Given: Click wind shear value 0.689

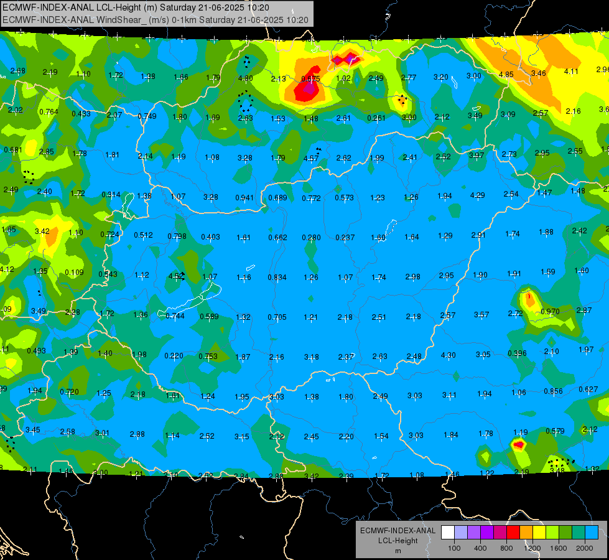Looking at the screenshot, I should point(277,198).
